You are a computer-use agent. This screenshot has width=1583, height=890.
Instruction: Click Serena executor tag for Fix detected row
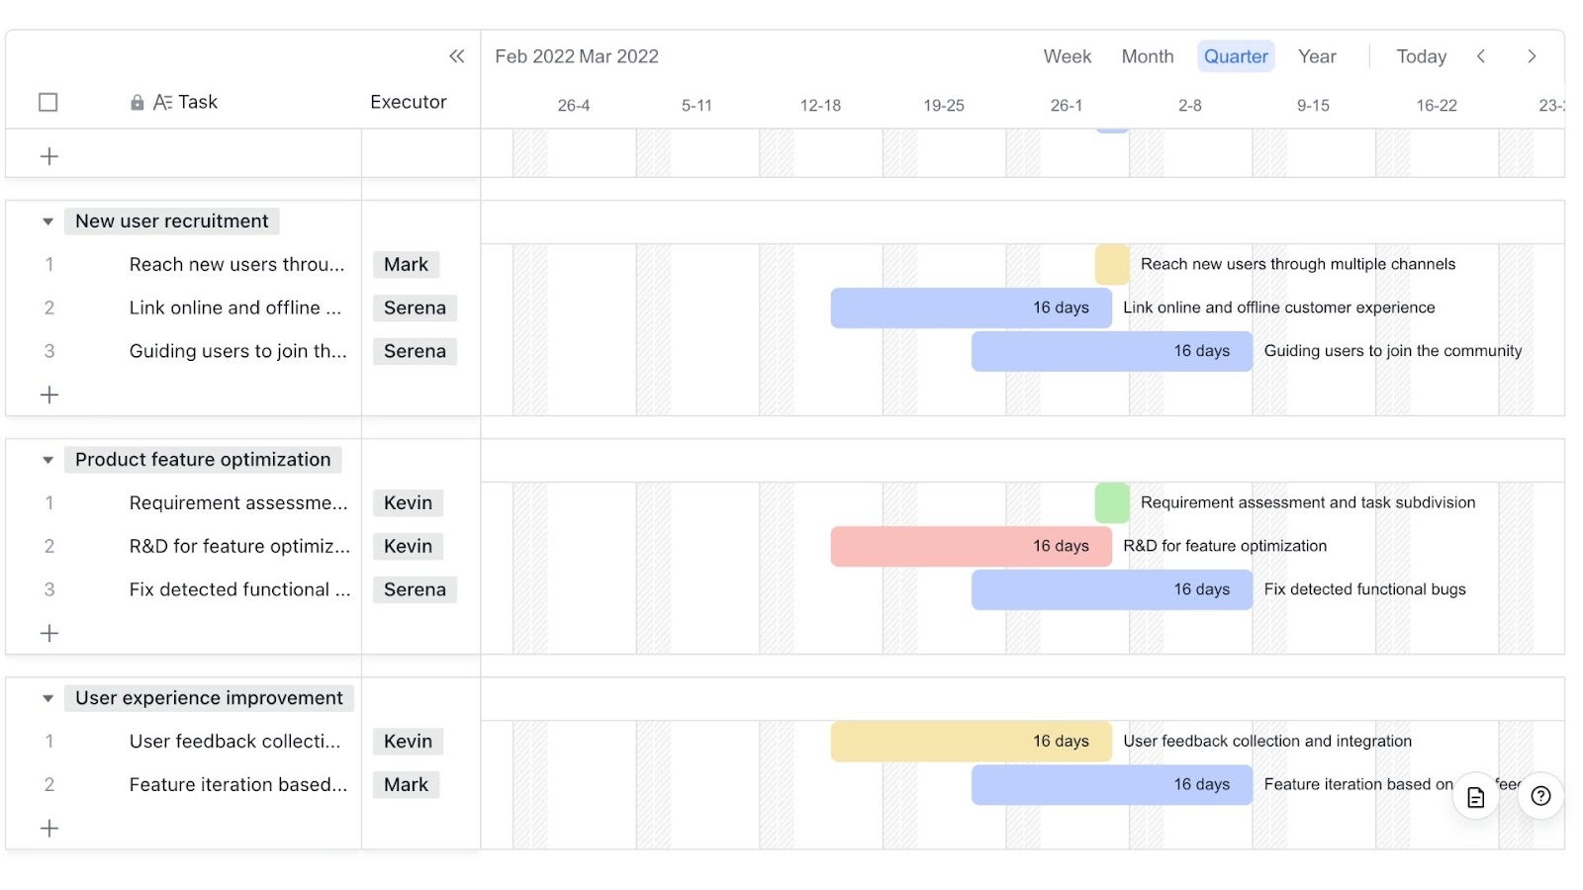tap(415, 589)
